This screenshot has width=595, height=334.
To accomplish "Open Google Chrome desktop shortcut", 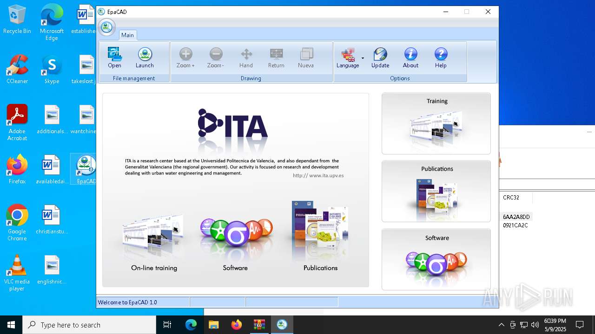I will 17,223.
